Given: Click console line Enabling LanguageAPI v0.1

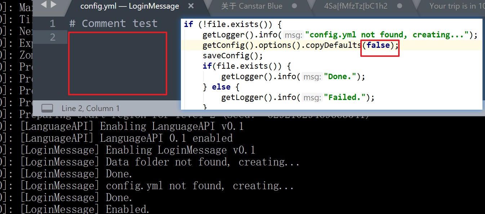Looking at the screenshot, I should coord(132,127).
